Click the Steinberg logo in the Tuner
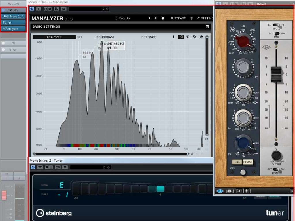The width and height of the screenshot is (295, 221). point(54,213)
